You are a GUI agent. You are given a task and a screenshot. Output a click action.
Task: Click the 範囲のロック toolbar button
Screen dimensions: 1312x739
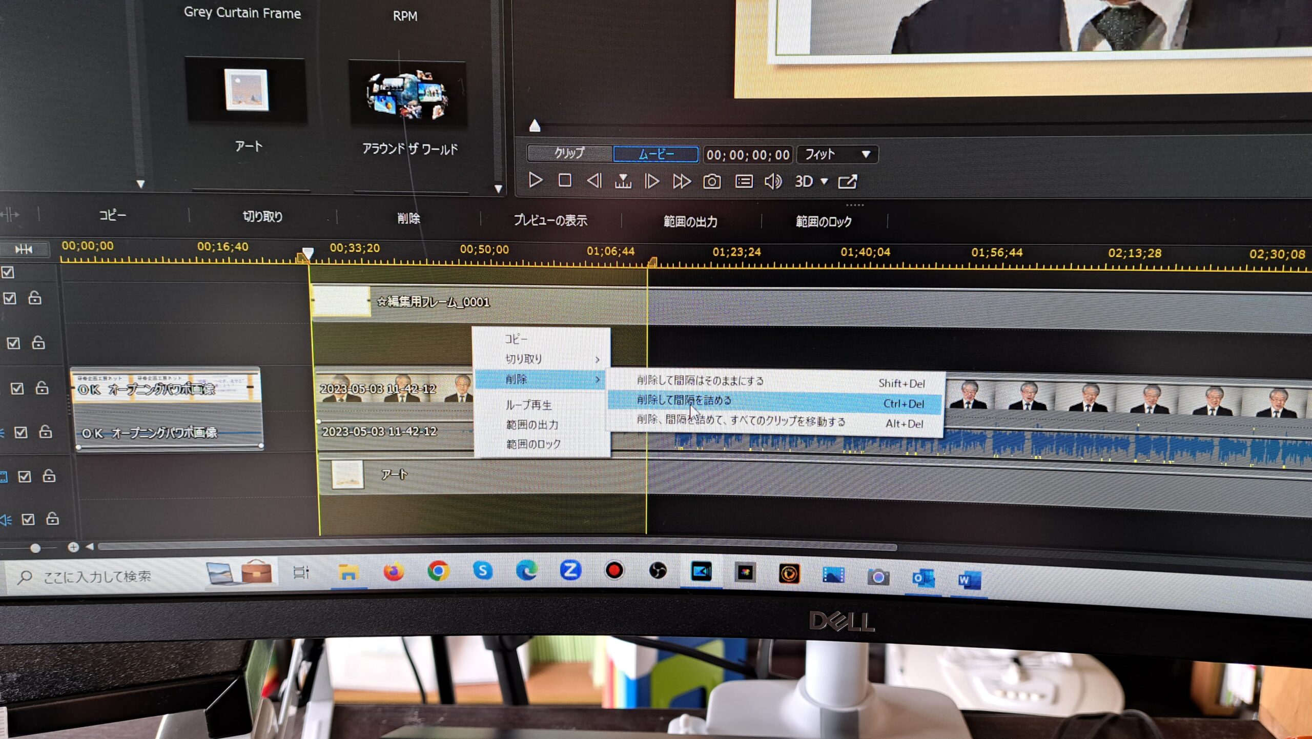tap(824, 221)
